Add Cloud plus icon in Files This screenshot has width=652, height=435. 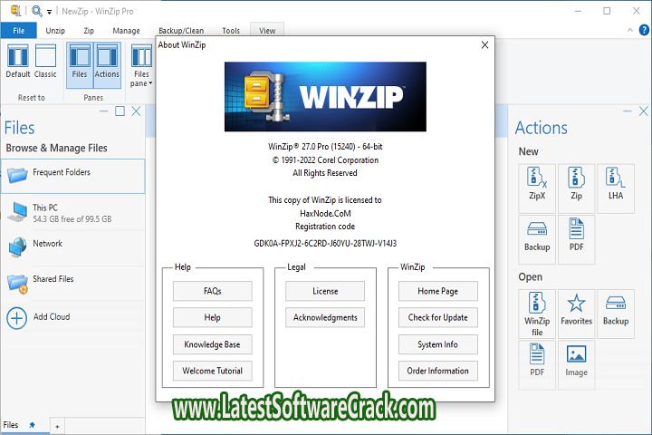click(x=17, y=317)
